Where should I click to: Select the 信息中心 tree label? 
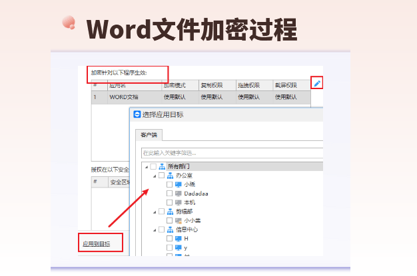coord(187,230)
